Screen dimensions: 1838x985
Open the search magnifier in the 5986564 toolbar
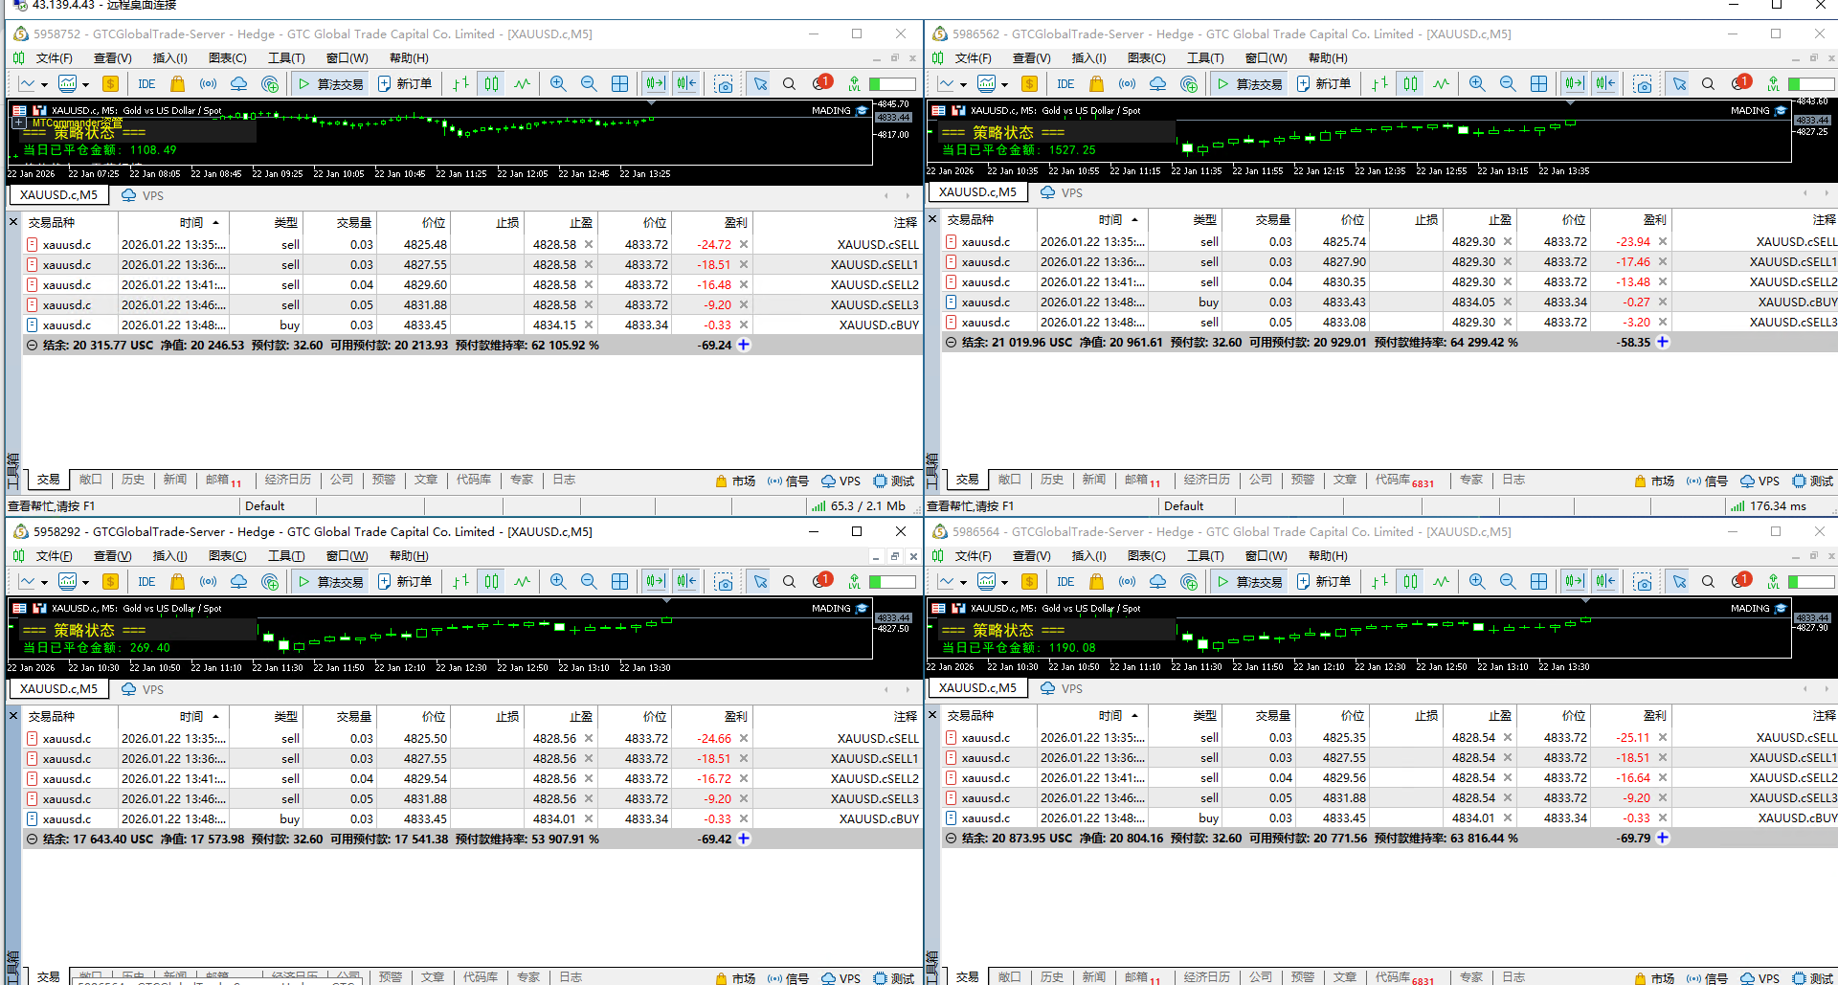[x=1708, y=582]
